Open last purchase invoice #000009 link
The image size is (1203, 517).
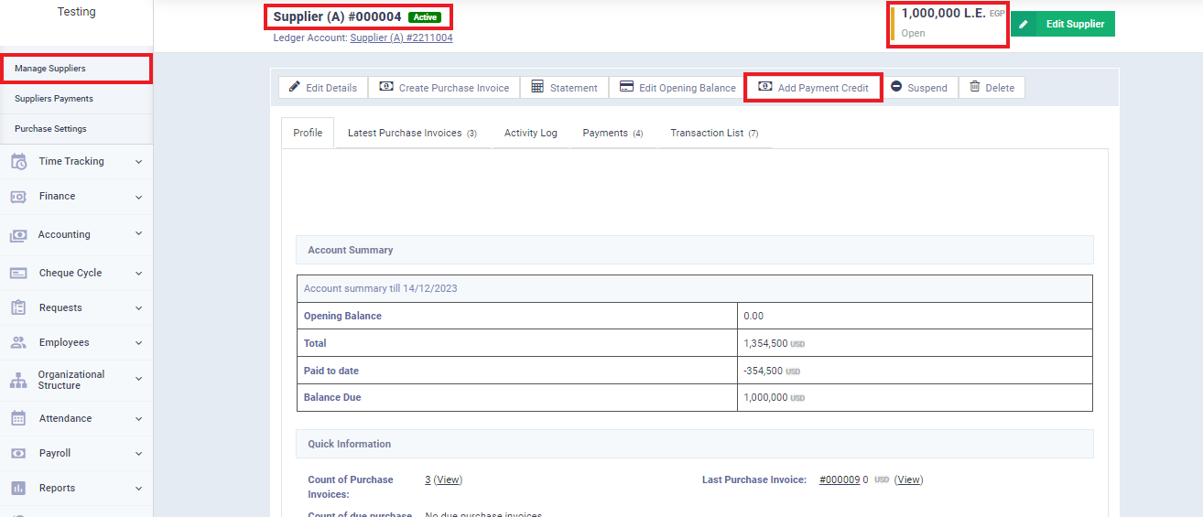pos(839,479)
